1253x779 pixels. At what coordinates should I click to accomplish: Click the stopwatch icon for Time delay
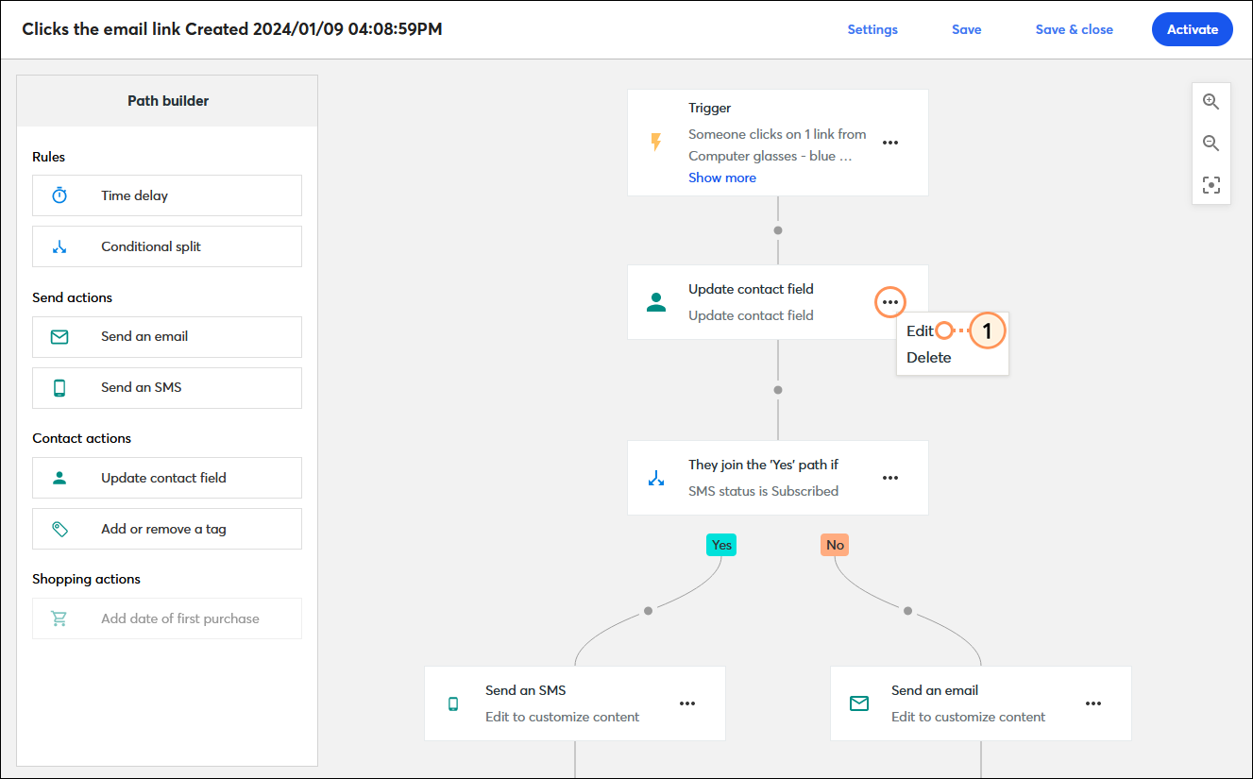pyautogui.click(x=59, y=195)
